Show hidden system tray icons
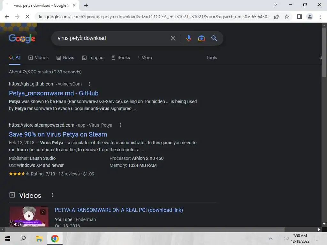The image size is (327, 245). point(270,239)
